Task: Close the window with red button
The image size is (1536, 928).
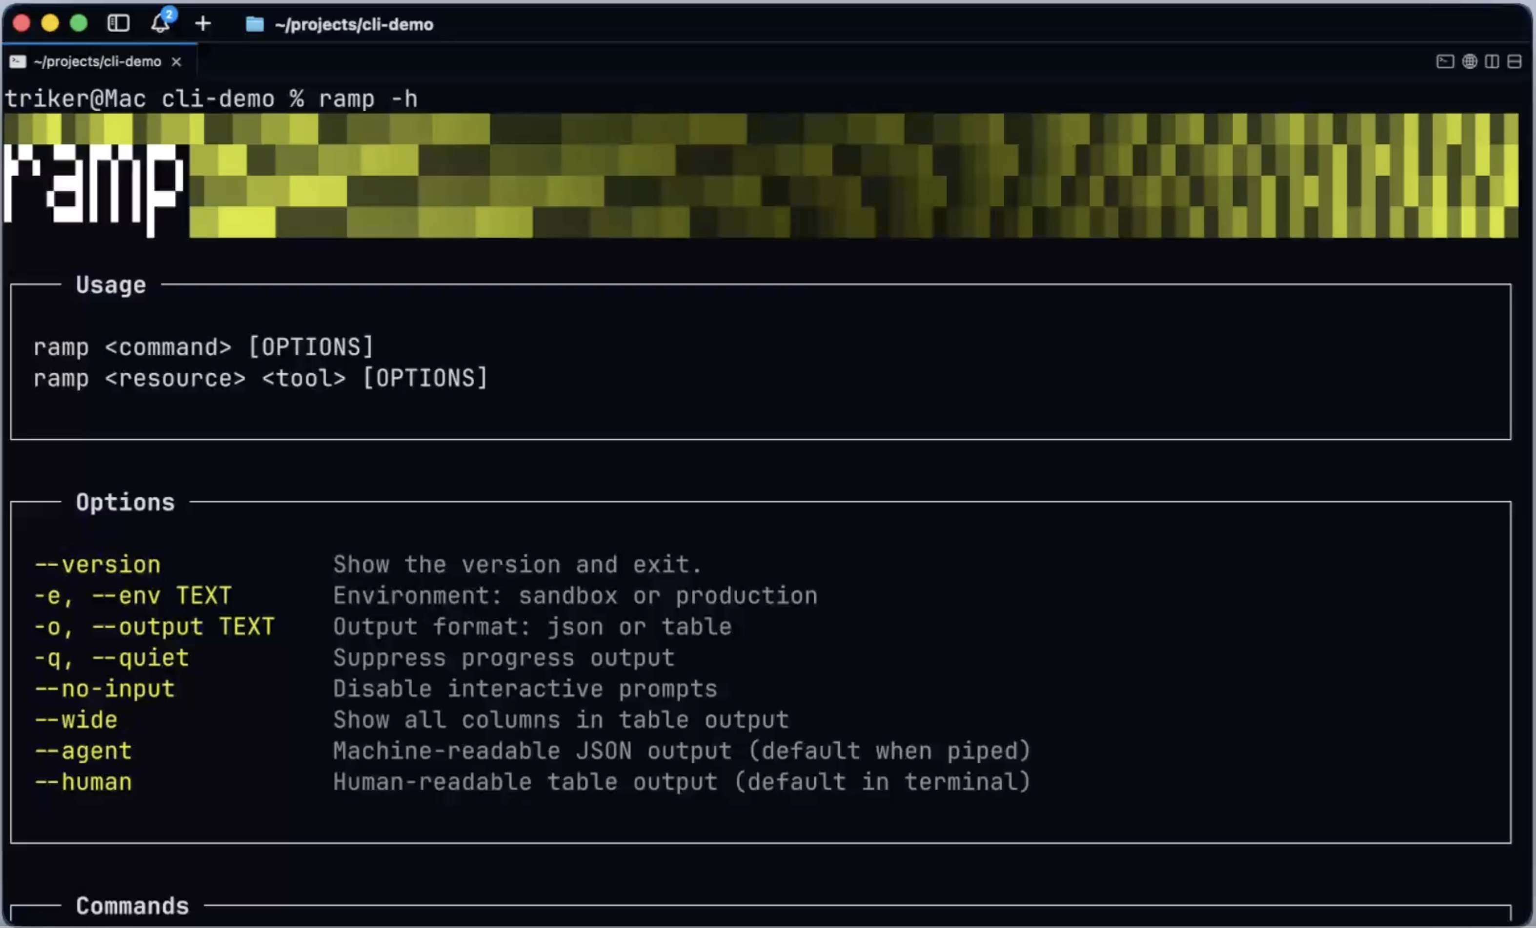Action: click(x=21, y=24)
